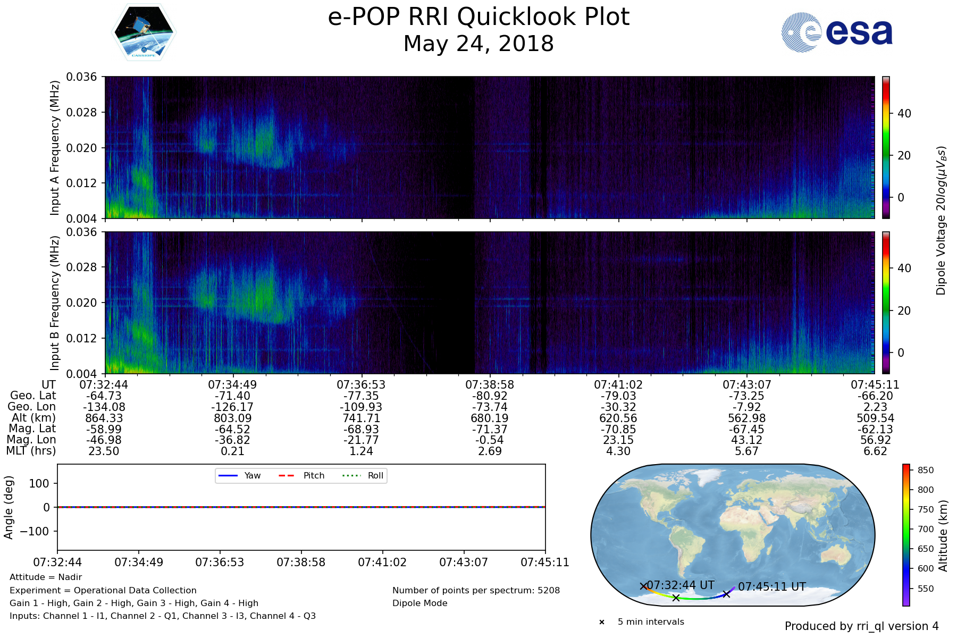
Task: Click the green dotted Roll sample in legend
Action: click(x=351, y=476)
